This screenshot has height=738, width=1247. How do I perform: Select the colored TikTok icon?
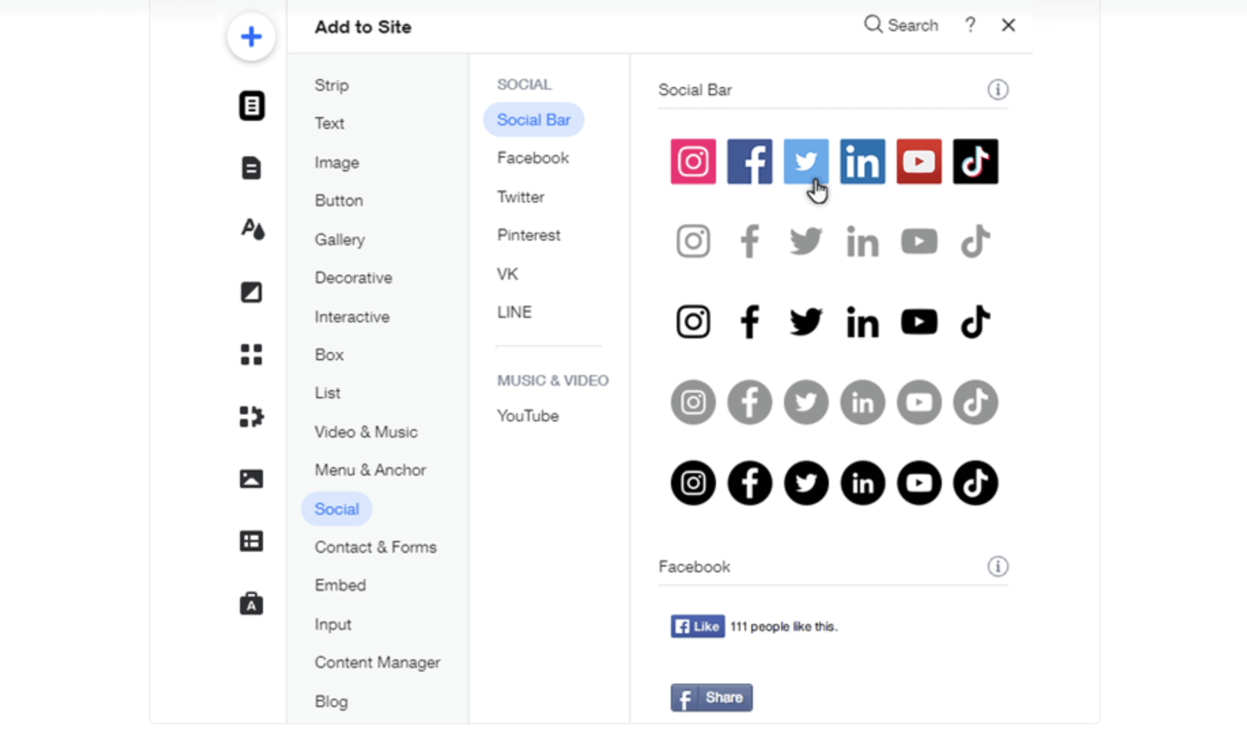(x=975, y=162)
